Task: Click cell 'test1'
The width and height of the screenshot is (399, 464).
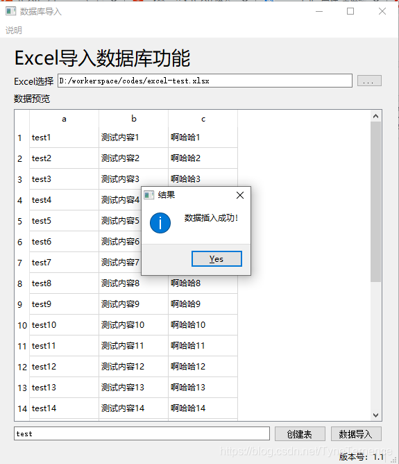Action: pyautogui.click(x=64, y=138)
